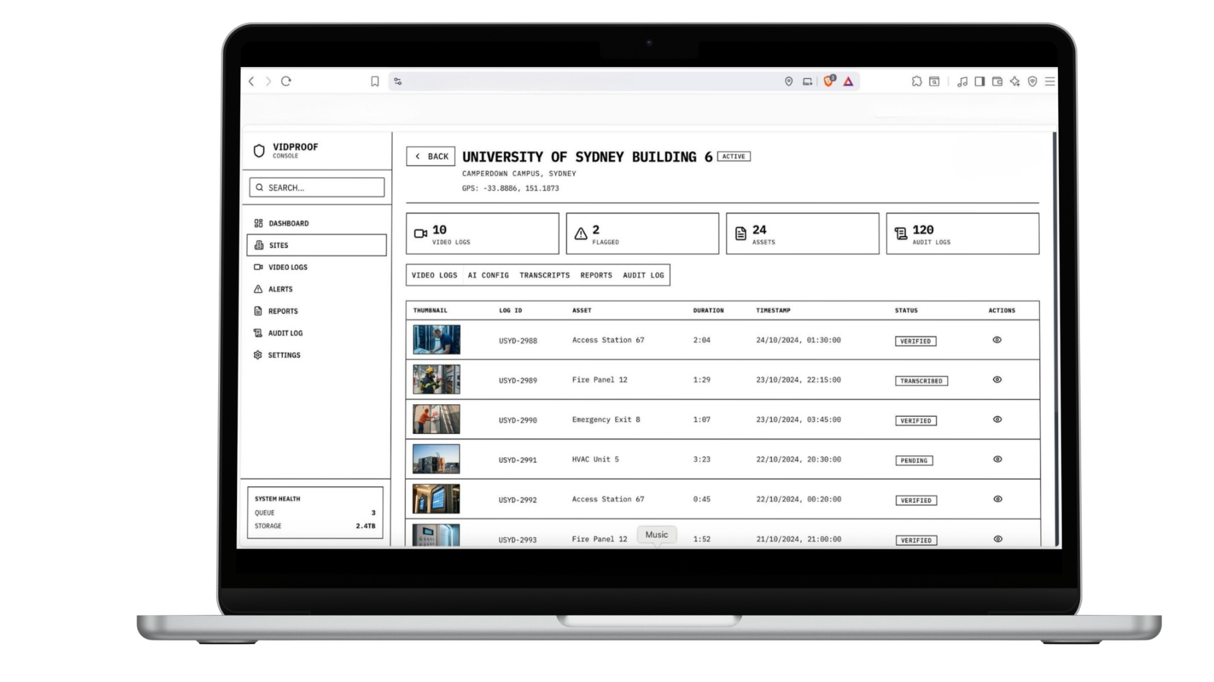View details for log USYD-2988
Screen dimensions: 1214x682
[x=997, y=340]
